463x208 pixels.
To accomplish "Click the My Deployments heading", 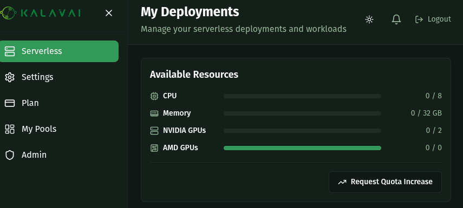I will 190,12.
